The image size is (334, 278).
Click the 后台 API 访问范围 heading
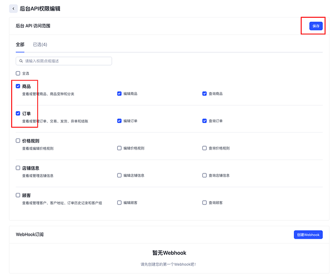pos(33,26)
